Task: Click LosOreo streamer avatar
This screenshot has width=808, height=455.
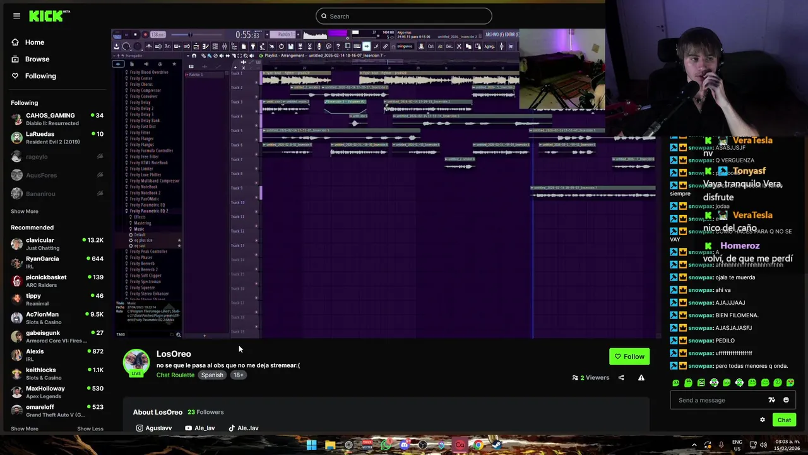Action: tap(136, 362)
